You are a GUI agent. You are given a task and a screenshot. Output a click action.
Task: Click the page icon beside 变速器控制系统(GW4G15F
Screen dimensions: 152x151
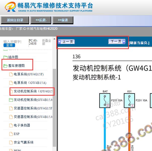pyautogui.click(x=11, y=108)
